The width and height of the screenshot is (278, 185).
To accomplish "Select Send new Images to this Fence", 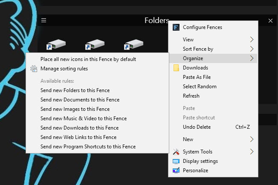I will 97,109.
